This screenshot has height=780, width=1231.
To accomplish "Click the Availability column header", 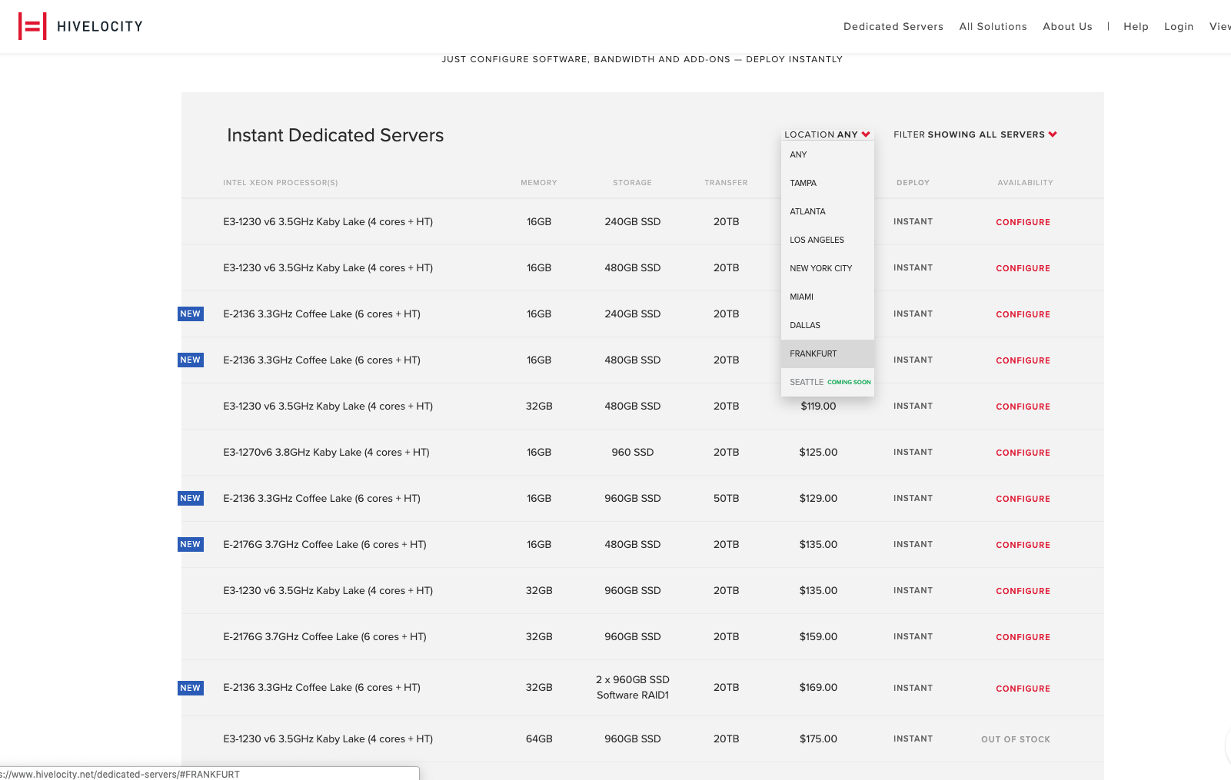I will click(x=1025, y=183).
